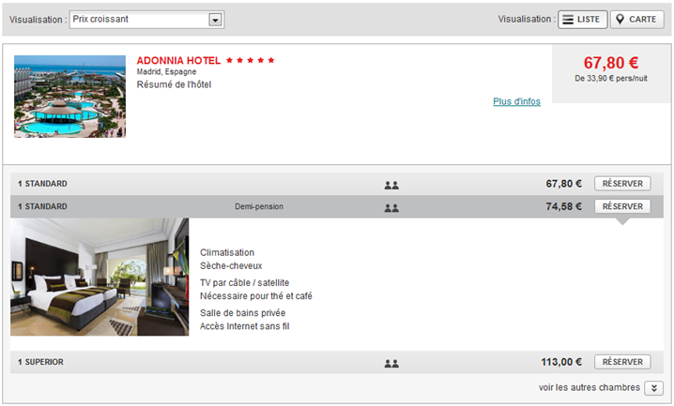Click the Adonnia Hotel pool thumbnail
Viewport: 674px width, 406px height.
(x=69, y=97)
